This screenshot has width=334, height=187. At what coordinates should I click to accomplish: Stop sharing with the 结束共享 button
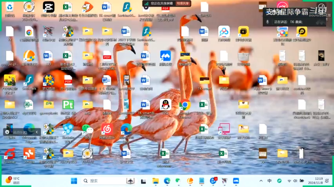[183, 3]
